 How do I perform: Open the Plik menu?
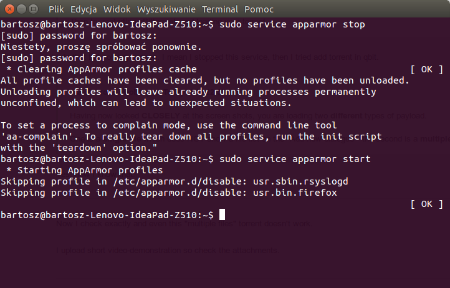[56, 9]
